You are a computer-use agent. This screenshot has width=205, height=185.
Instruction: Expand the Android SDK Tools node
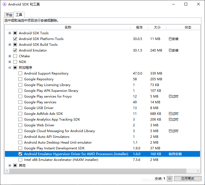click(10, 33)
